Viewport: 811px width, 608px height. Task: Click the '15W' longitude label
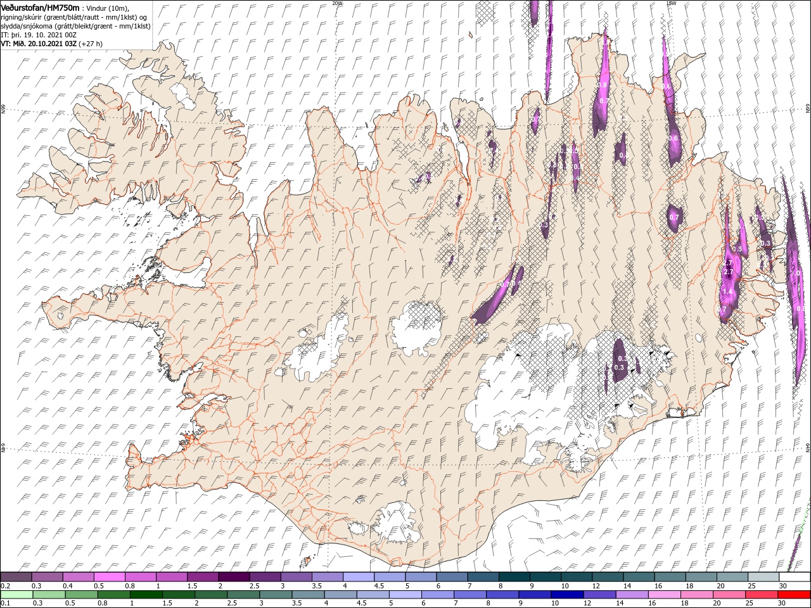click(x=670, y=3)
